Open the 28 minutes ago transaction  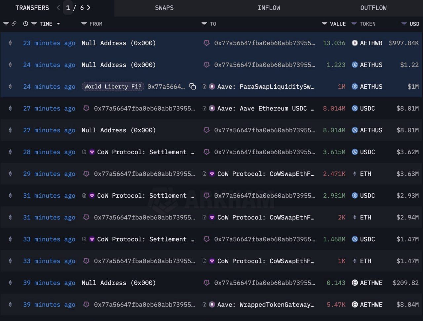pos(49,152)
